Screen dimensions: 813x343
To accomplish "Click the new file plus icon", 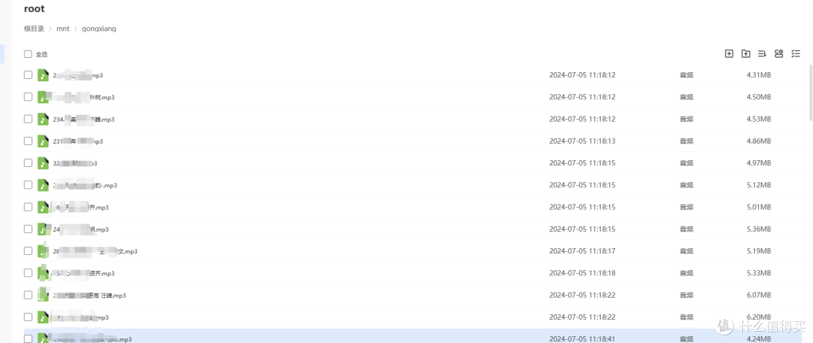I will pos(729,53).
